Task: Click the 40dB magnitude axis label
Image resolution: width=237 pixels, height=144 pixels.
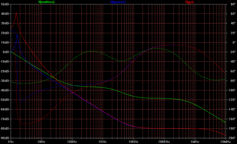Action: (5, 14)
